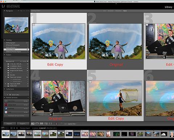Select the Macintosh HD volume row
The image size is (174, 140).
click(x=16, y=61)
